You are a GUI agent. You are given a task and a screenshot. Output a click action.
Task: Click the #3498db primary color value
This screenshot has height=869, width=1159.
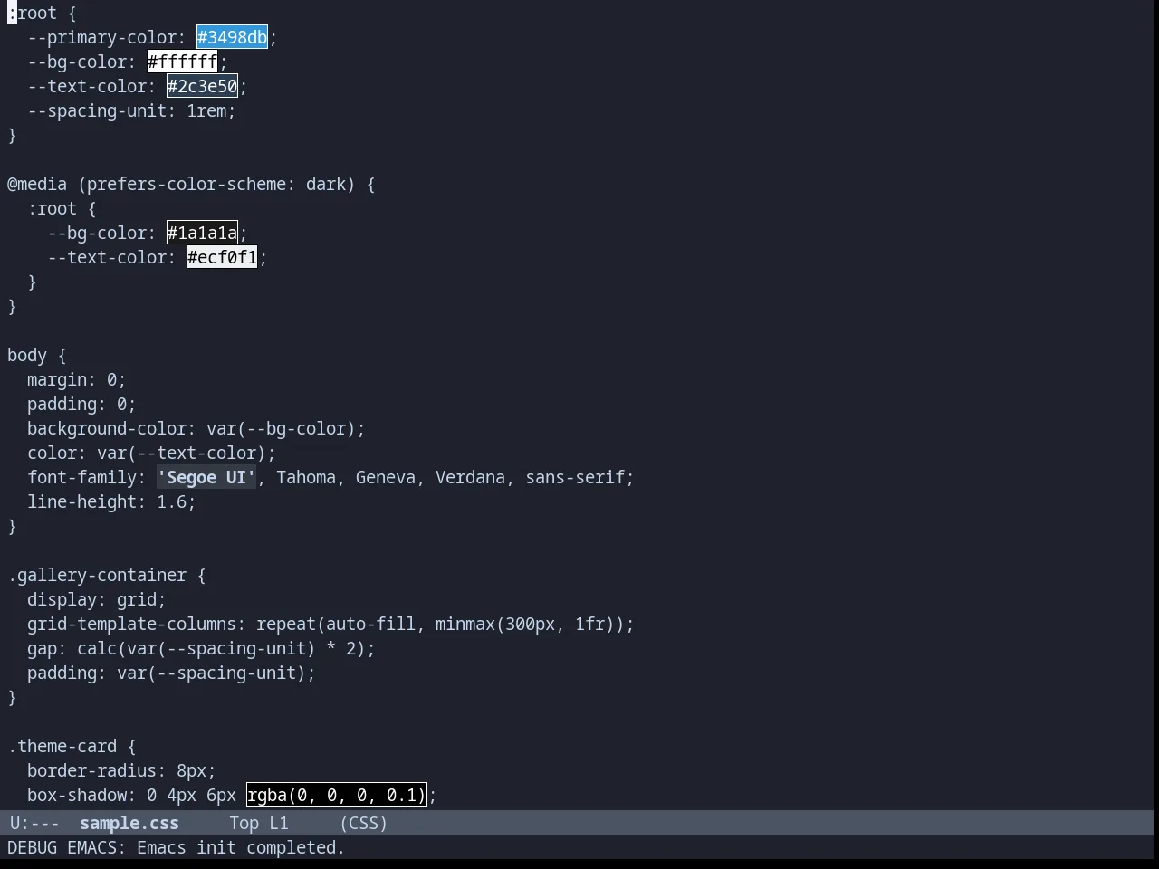click(x=232, y=37)
